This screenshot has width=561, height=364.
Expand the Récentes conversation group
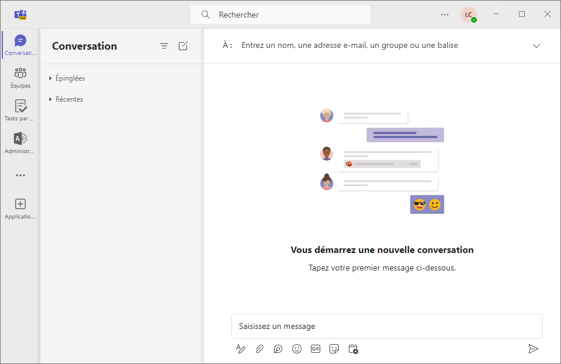pyautogui.click(x=66, y=99)
